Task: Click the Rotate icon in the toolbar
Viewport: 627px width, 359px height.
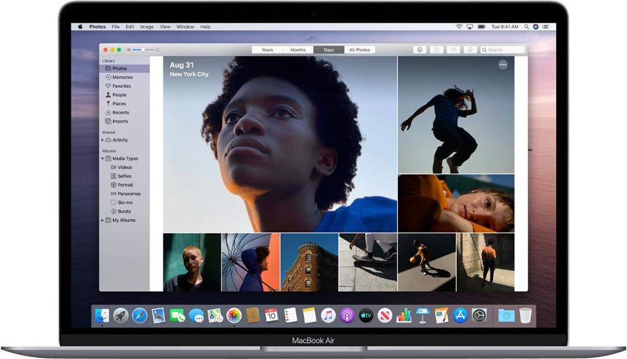Action: point(470,50)
